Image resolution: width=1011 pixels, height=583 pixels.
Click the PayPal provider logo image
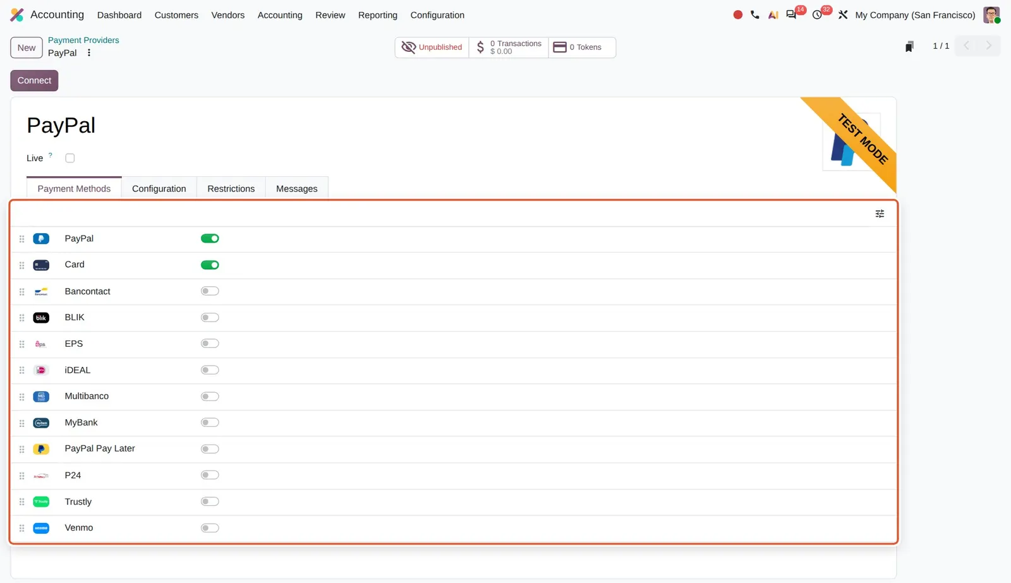tap(852, 143)
